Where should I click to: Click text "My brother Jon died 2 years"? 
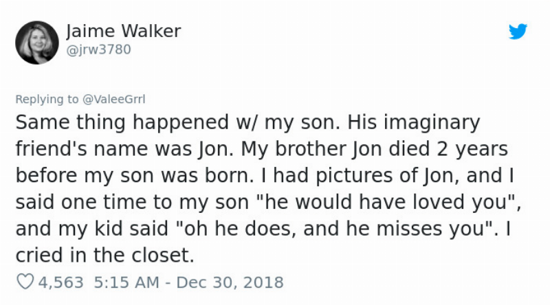click(385, 149)
